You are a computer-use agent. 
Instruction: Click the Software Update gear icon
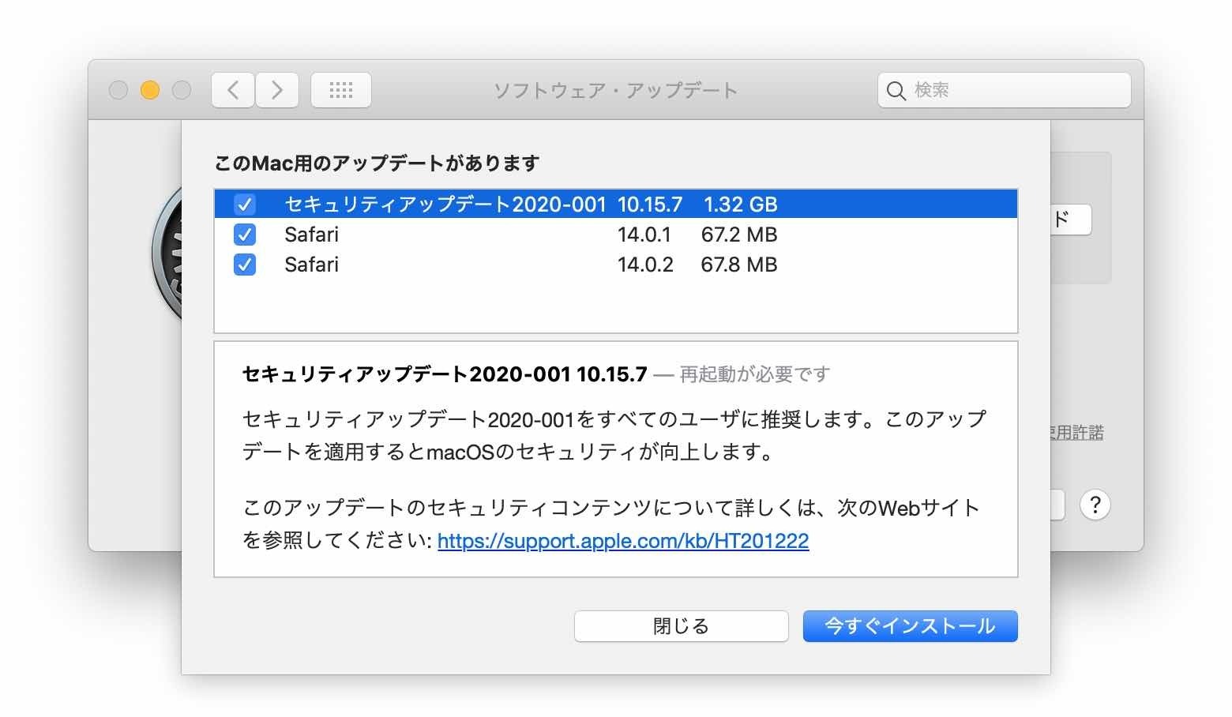click(x=167, y=254)
